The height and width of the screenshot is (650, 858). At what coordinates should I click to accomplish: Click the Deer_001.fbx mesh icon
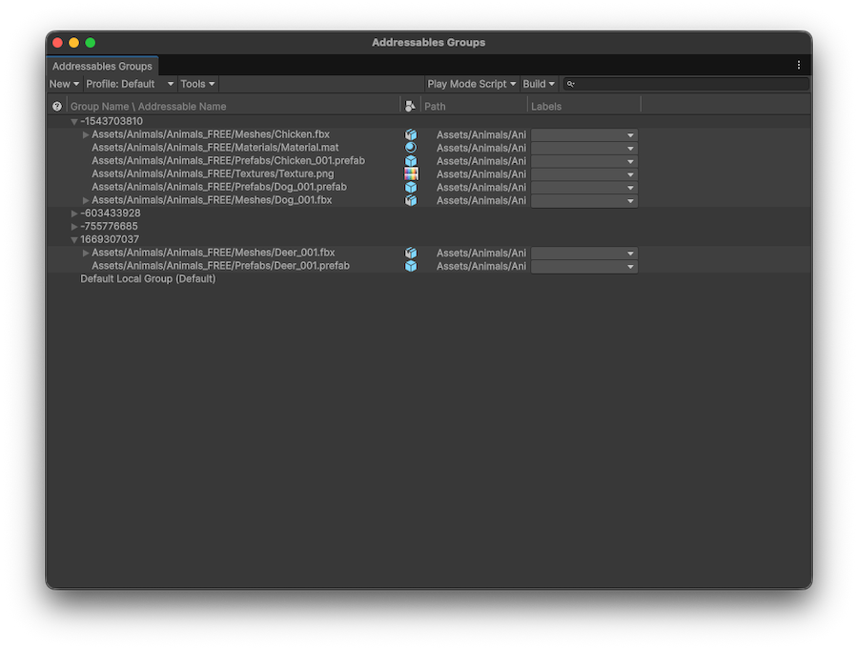tap(410, 253)
